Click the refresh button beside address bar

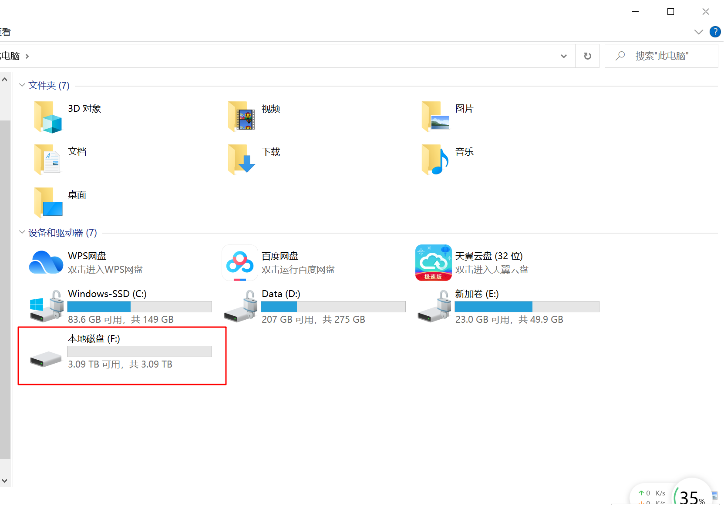(x=587, y=56)
